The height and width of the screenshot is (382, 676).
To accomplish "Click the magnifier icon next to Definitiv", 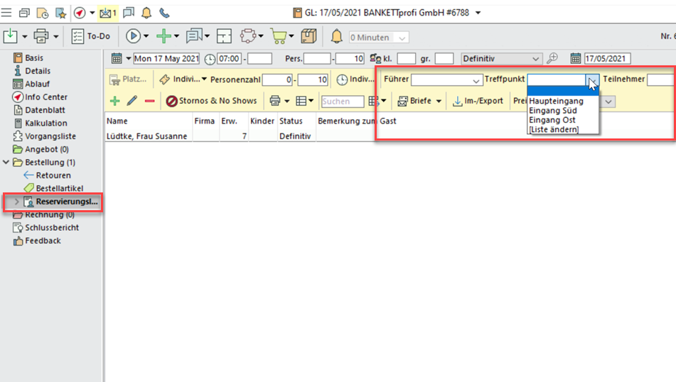I will [552, 59].
